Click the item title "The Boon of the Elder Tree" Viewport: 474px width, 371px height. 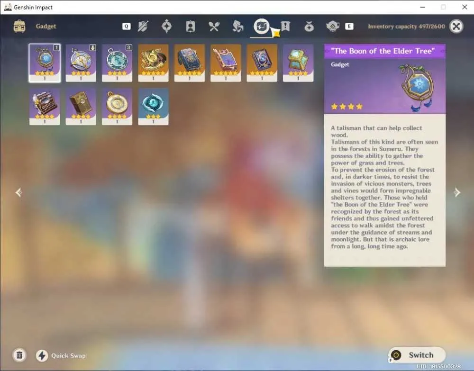coord(383,51)
